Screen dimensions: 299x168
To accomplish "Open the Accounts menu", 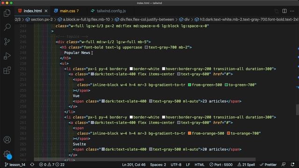I will 7,140.
